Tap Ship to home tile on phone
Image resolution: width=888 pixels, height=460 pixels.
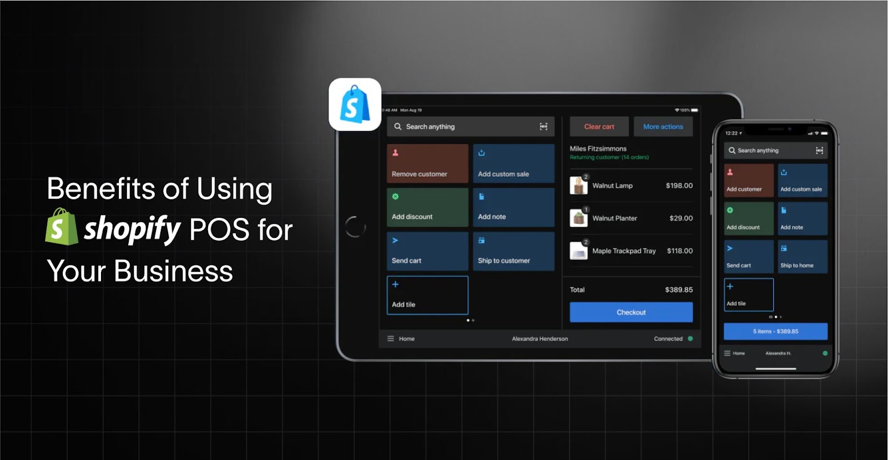pos(803,256)
